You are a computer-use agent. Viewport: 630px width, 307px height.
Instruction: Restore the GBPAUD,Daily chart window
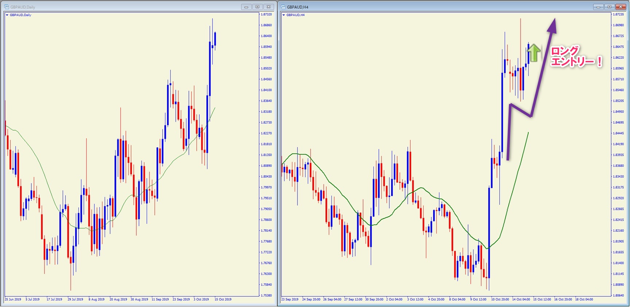point(257,7)
